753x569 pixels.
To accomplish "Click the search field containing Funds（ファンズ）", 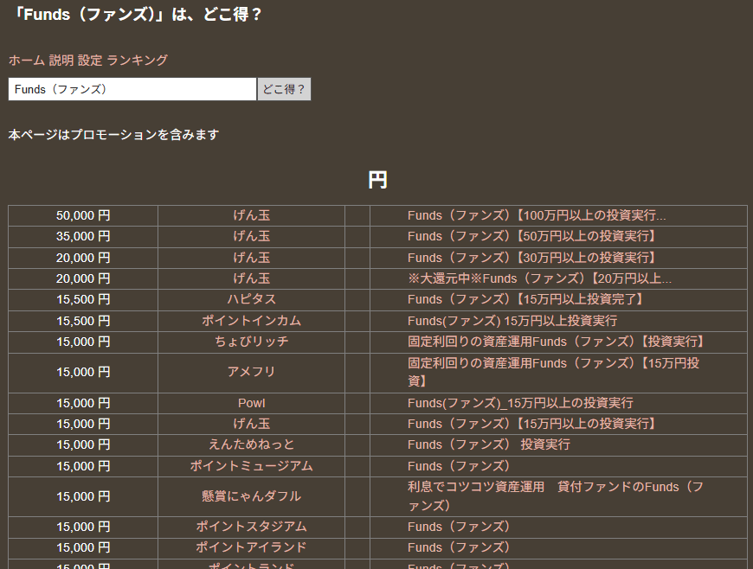I will (x=132, y=89).
